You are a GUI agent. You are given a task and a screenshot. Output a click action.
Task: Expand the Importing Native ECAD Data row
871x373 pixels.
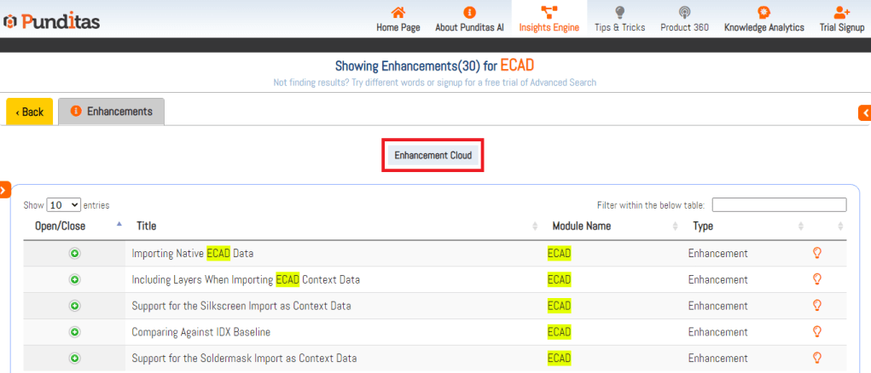click(x=74, y=254)
